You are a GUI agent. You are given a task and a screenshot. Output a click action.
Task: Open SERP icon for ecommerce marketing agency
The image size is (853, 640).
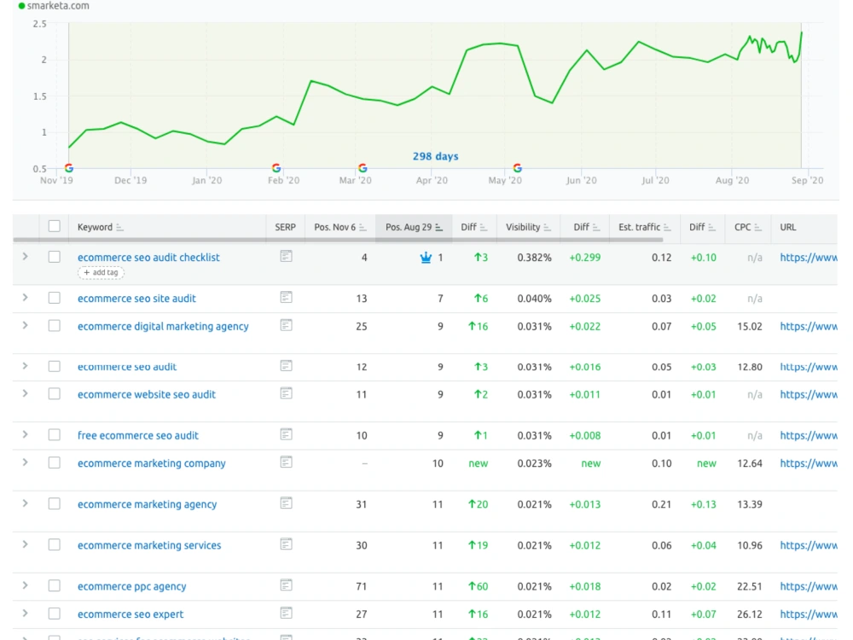pyautogui.click(x=286, y=503)
